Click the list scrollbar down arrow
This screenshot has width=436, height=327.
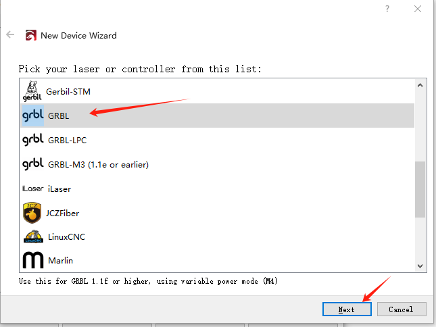point(420,266)
